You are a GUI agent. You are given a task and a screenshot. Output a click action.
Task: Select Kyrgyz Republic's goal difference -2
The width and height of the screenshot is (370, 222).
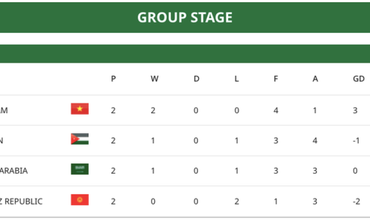coord(357,202)
